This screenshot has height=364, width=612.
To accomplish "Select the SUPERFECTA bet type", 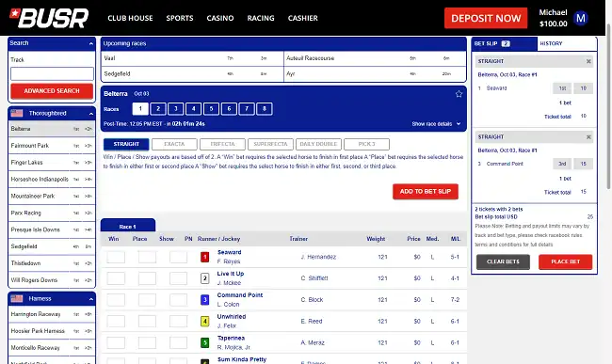I will [x=270, y=144].
